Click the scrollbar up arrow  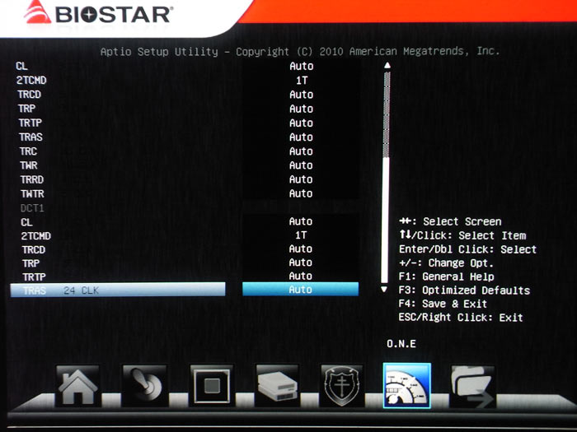(x=387, y=66)
